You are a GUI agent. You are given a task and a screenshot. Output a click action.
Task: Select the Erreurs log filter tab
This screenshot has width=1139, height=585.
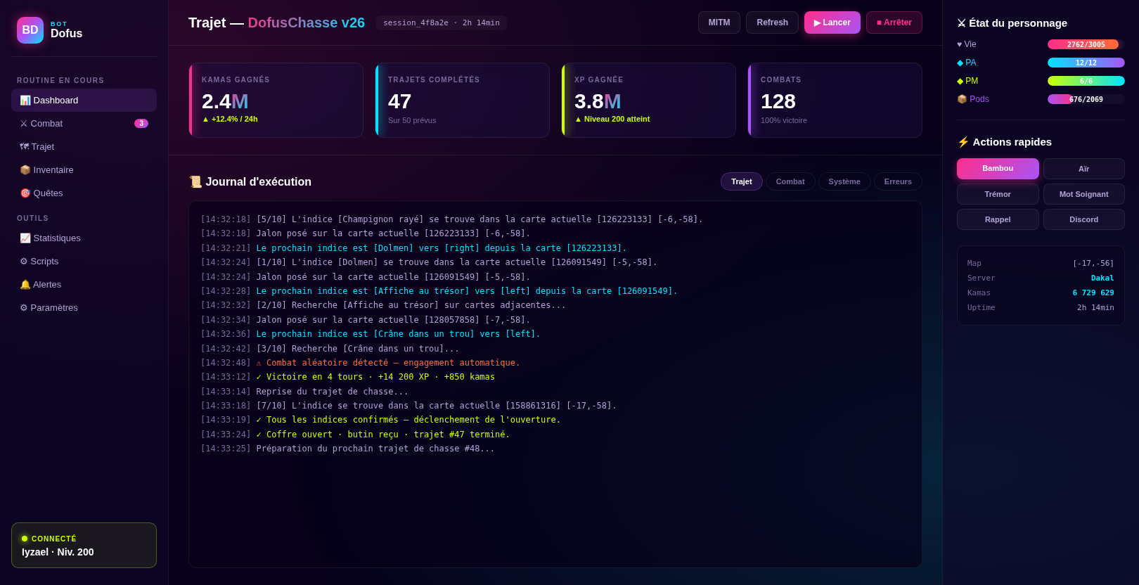pos(898,181)
